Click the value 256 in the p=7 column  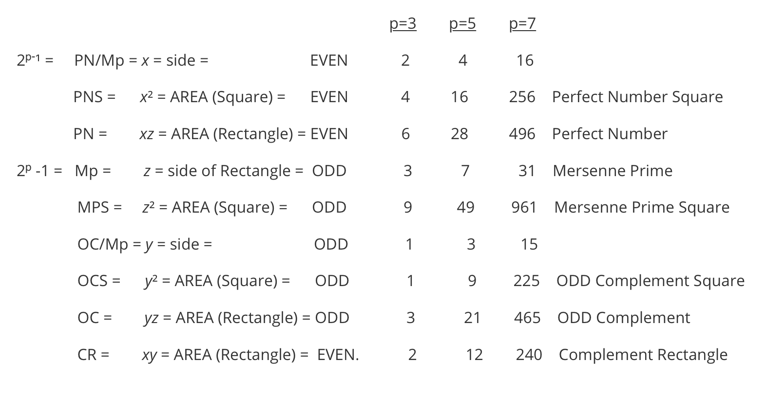click(522, 97)
